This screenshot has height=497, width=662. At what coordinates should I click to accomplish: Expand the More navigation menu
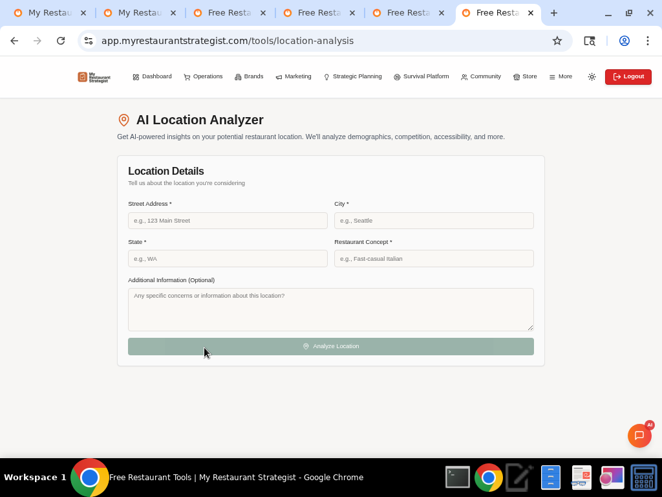[x=560, y=76]
